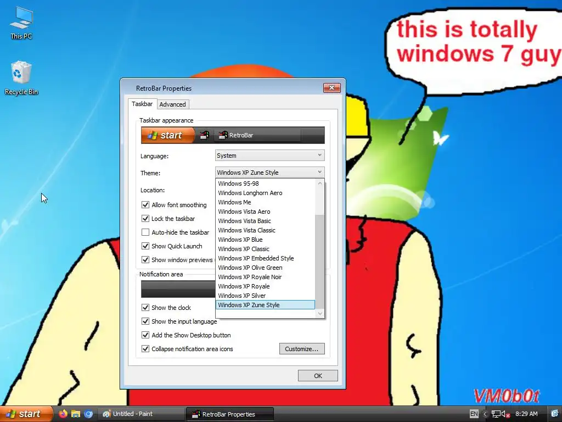The width and height of the screenshot is (562, 422).
Task: Click the theme list scrollbar thumb
Action: [x=320, y=262]
